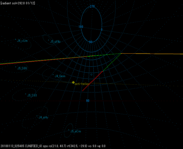183x149 pixels.
Task: Select the J5_S86 radiant label
Action: coord(22,68)
